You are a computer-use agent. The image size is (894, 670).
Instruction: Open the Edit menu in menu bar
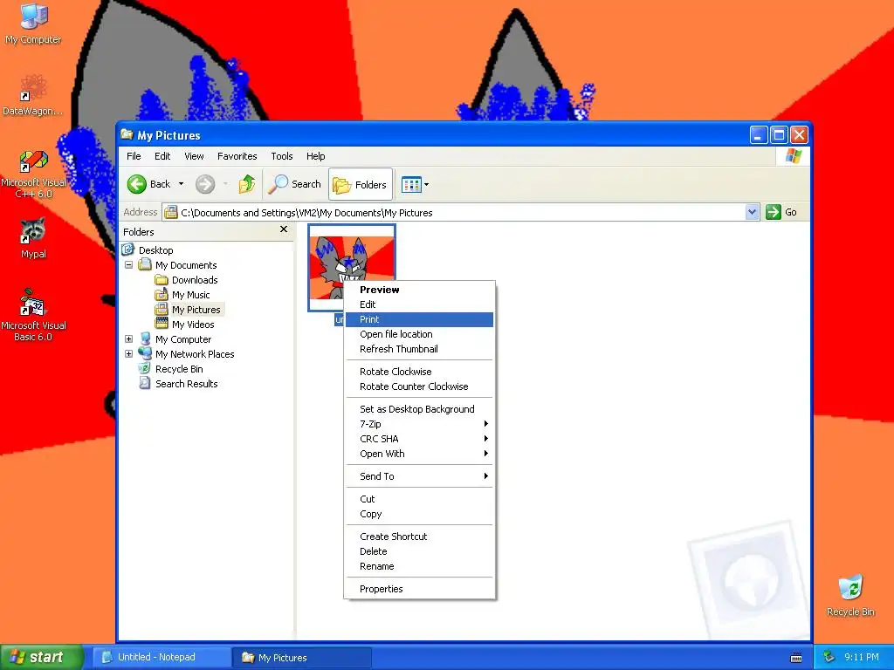[x=162, y=156]
